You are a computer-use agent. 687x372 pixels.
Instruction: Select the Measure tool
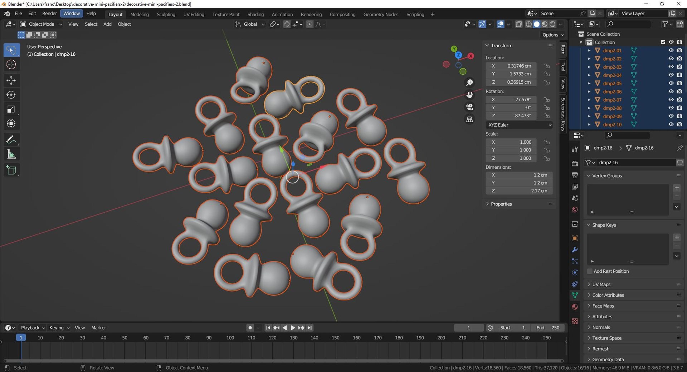tap(11, 154)
